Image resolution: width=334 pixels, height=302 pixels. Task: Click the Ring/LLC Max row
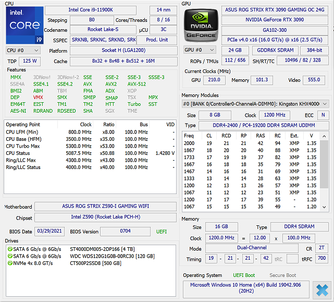pos(90,160)
